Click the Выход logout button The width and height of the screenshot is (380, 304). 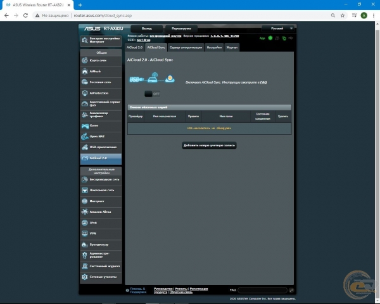[x=147, y=28]
